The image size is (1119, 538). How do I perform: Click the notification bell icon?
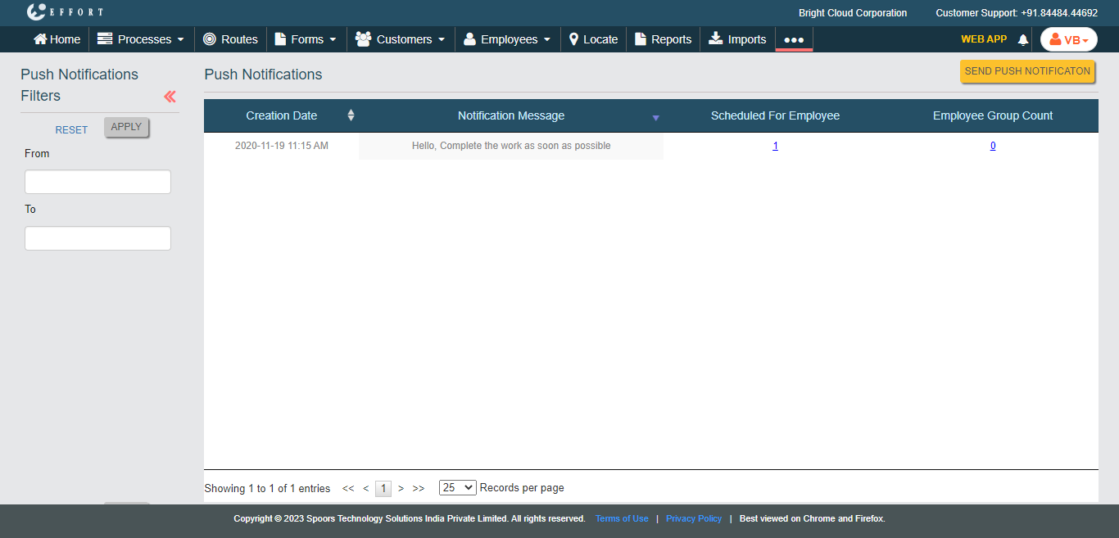pyautogui.click(x=1022, y=39)
